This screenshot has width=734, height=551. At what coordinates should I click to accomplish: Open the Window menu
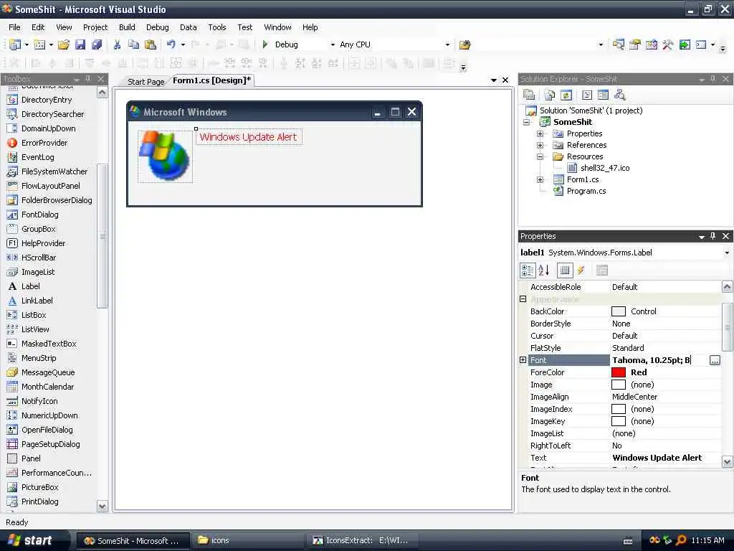click(277, 27)
